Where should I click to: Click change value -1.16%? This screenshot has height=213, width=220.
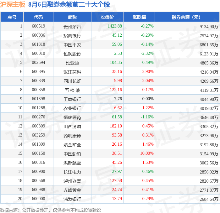pos(147,117)
